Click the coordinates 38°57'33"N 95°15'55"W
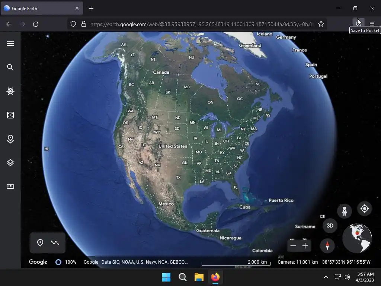The image size is (381, 286). coord(346,262)
